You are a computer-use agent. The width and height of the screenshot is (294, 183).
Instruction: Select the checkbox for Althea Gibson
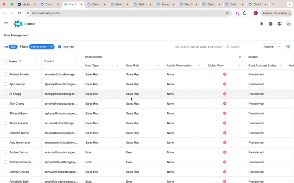click(x=5, y=113)
